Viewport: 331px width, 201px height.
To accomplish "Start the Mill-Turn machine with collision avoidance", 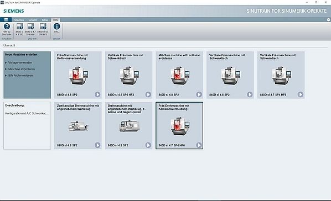I will pos(199,94).
